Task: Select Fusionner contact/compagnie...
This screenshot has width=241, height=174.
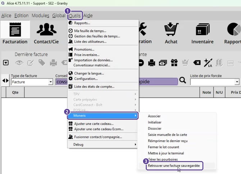Action: tap(103, 137)
